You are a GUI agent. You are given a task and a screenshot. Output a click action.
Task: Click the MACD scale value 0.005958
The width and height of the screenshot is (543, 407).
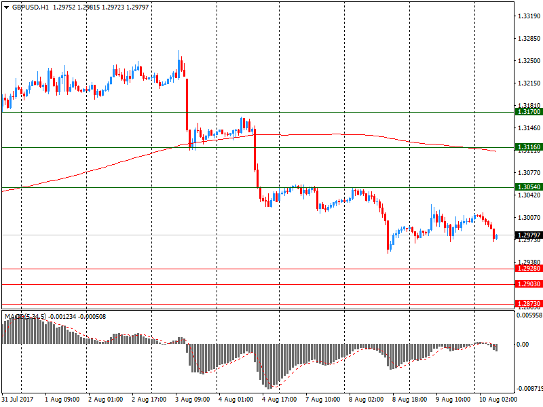coord(529,315)
